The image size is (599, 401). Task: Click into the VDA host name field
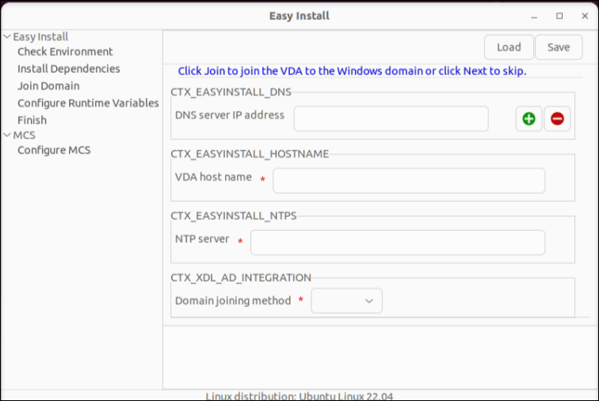coord(409,181)
